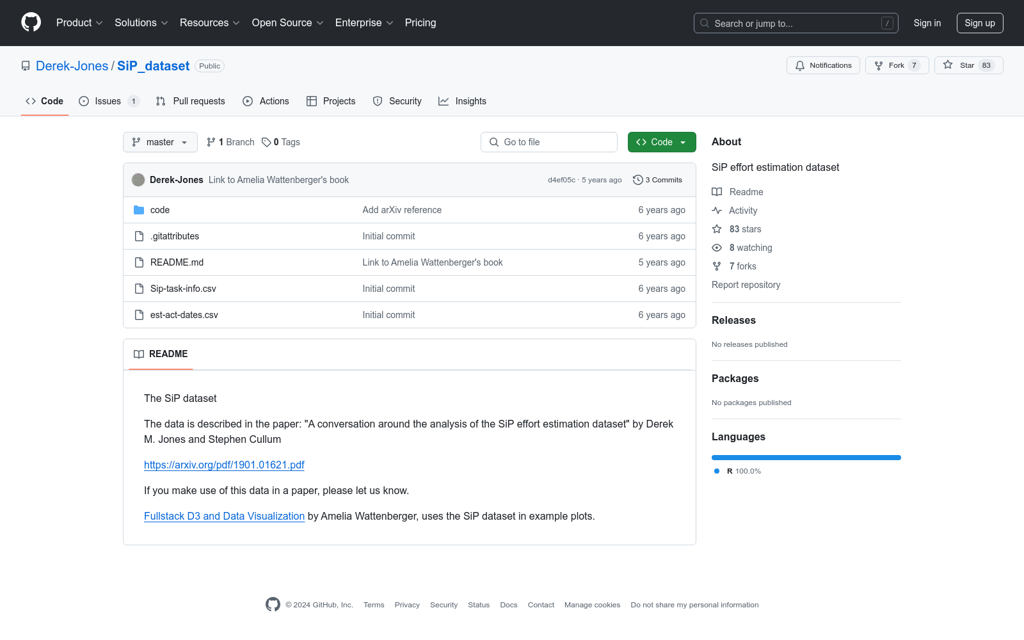
Task: Open the Releases section heading
Action: (733, 320)
